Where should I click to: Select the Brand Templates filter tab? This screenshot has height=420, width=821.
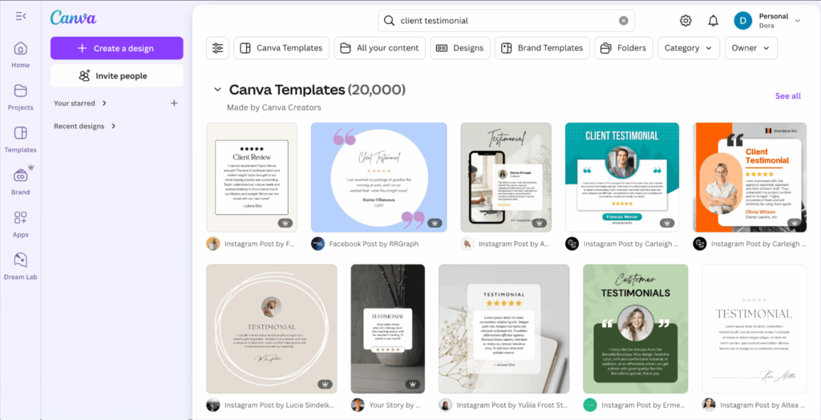click(542, 48)
